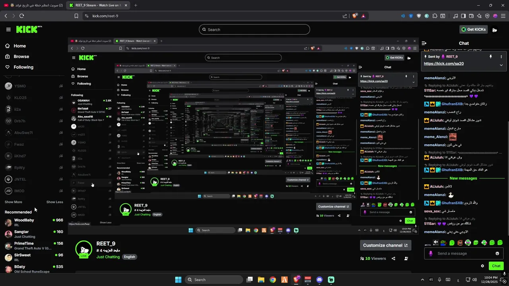Open Brave Leo AI sparkle icon
Image resolution: width=509 pixels, height=286 pixels.
(x=479, y=16)
